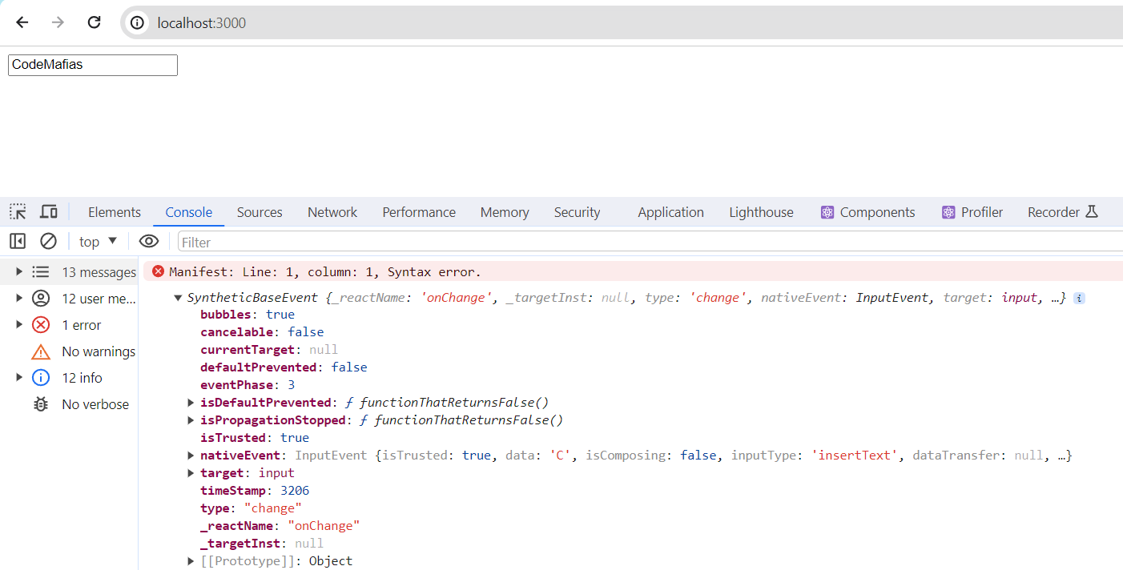Screen dimensions: 1123x570
Task: Click the timeStamp: 3206 property
Action: point(255,491)
